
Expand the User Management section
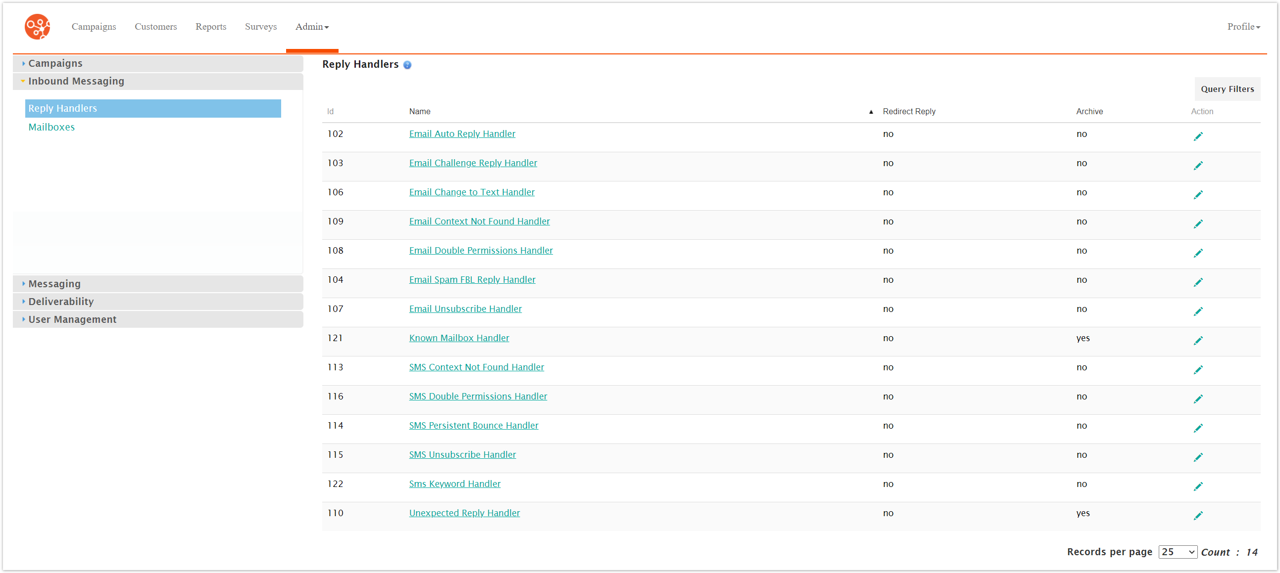[72, 319]
